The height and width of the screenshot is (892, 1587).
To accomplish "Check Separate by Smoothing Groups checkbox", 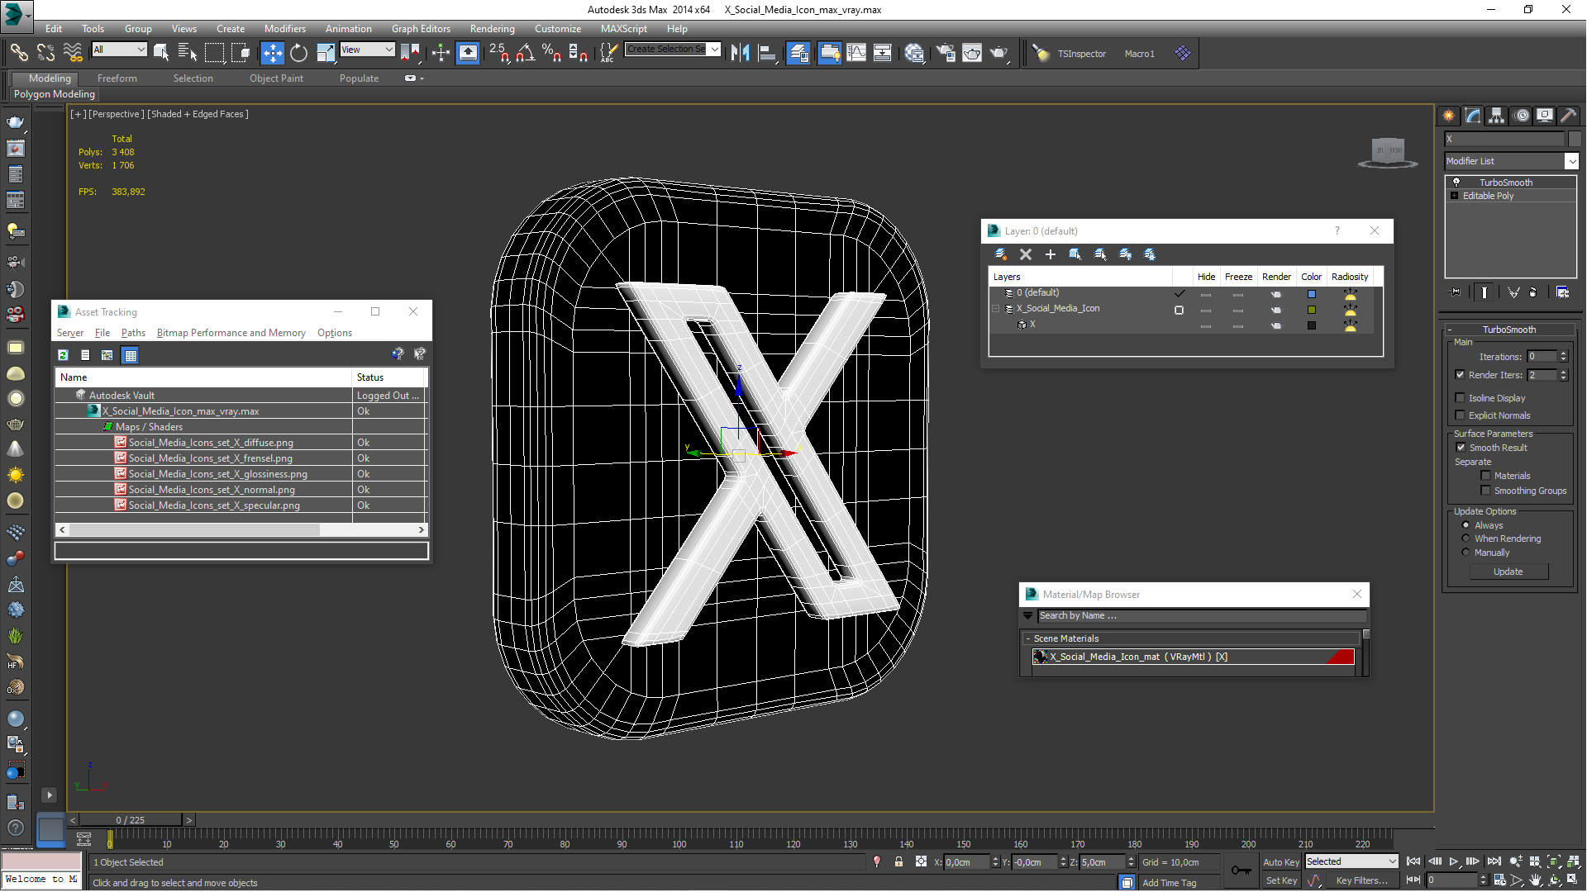I will (x=1485, y=490).
